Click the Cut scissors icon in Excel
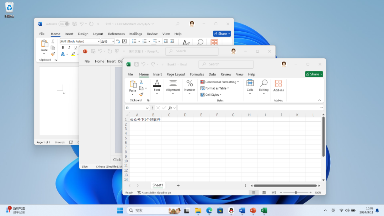 point(141,82)
